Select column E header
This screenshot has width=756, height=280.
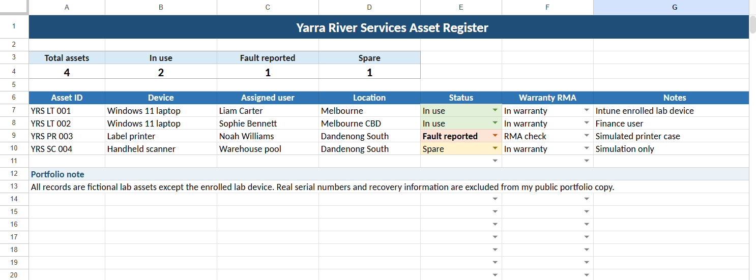click(x=461, y=7)
